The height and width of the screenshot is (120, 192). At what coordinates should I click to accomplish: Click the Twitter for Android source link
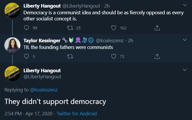(77, 114)
